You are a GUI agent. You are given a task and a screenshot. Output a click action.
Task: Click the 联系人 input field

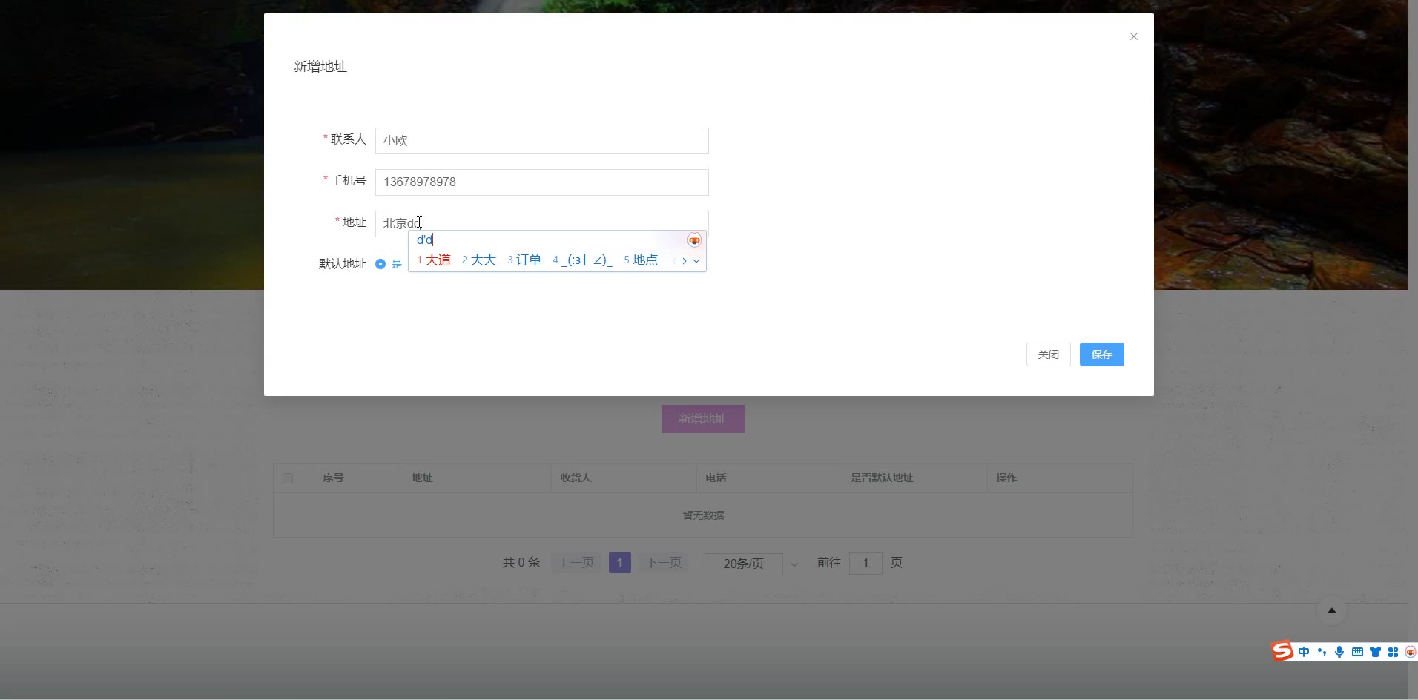tap(542, 141)
